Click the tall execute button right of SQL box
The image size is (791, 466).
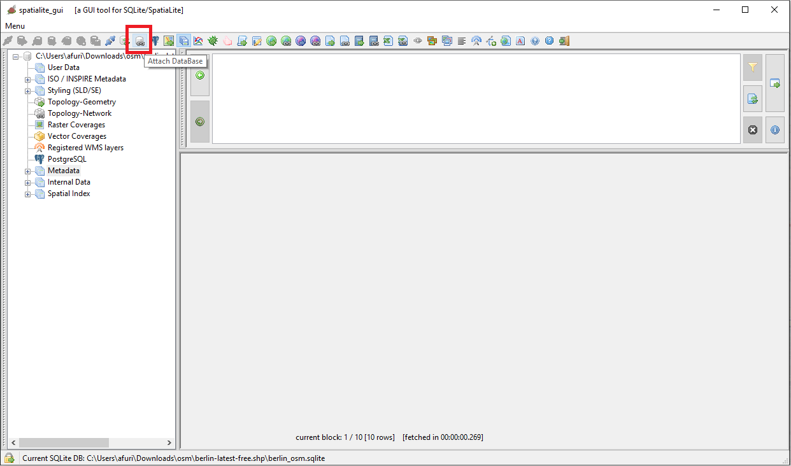click(x=775, y=83)
